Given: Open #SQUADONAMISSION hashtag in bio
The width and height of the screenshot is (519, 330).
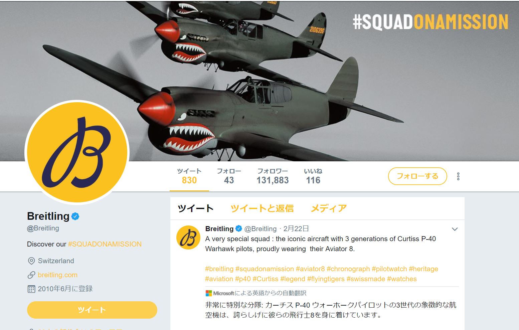Looking at the screenshot, I should [105, 244].
